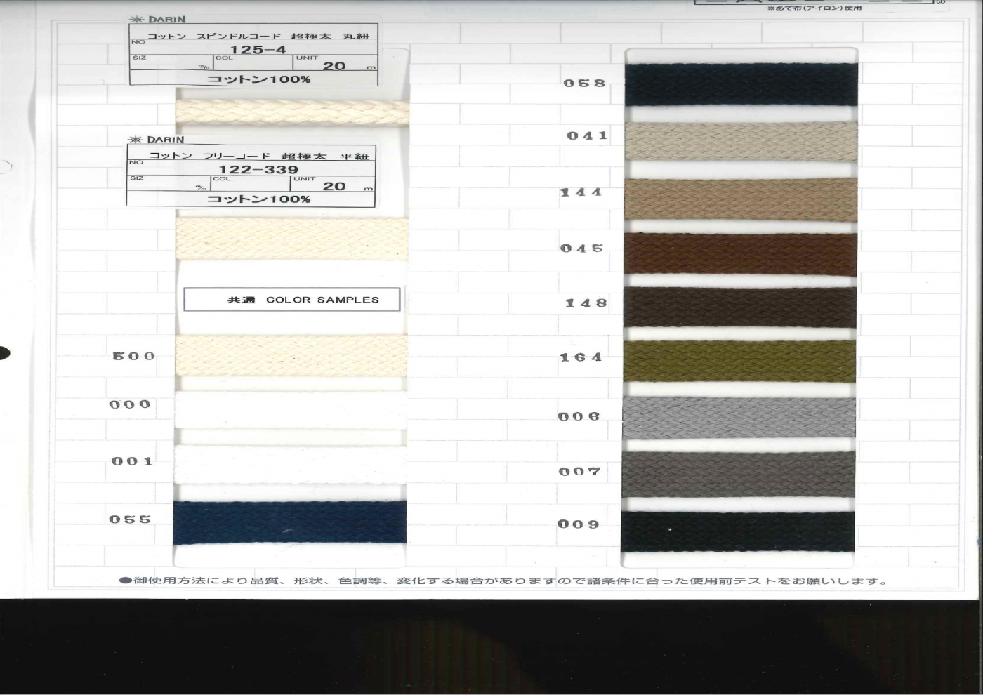Click the COLOR SAMPLES label box
Image resolution: width=983 pixels, height=695 pixels.
click(291, 300)
